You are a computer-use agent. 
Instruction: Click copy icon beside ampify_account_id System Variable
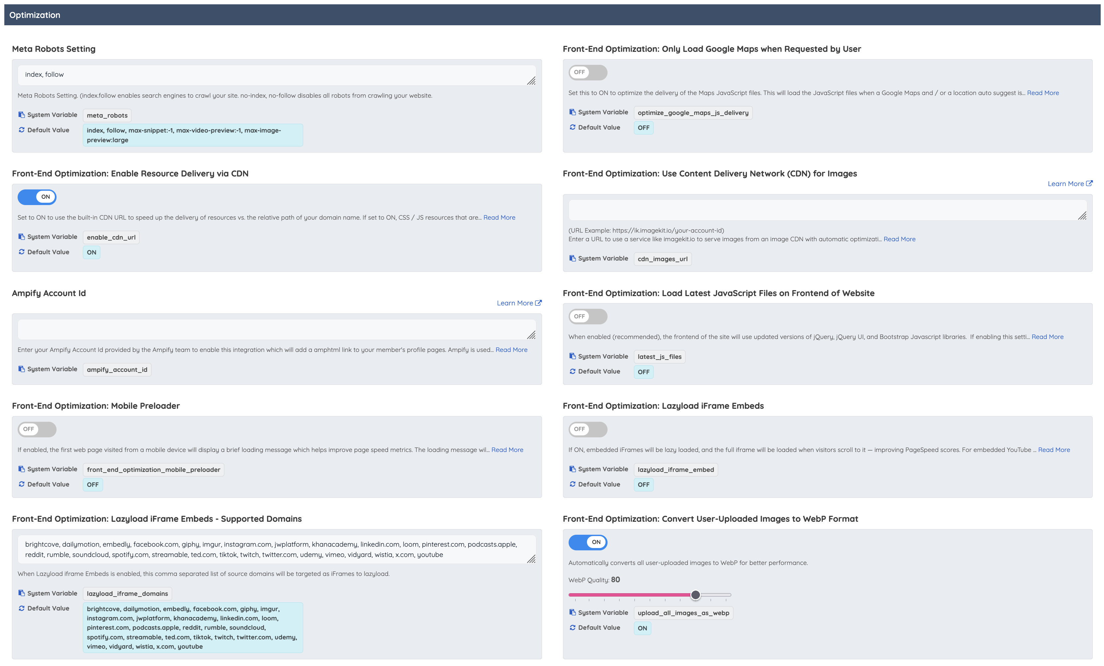(x=22, y=369)
